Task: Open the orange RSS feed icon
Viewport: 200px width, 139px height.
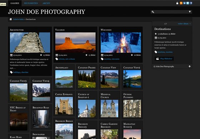Action: click(x=181, y=3)
